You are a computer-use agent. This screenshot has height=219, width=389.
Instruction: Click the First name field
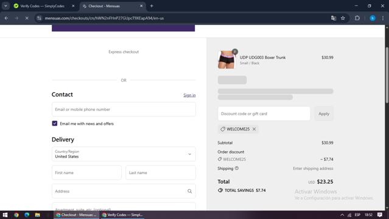click(86, 172)
